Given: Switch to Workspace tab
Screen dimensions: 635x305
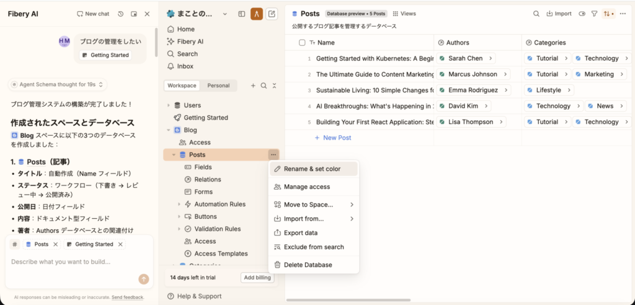Looking at the screenshot, I should (x=182, y=86).
